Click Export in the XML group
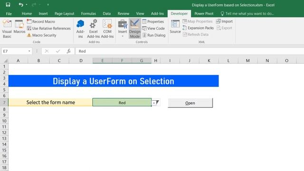This screenshot has height=171, width=304. coord(224,28)
